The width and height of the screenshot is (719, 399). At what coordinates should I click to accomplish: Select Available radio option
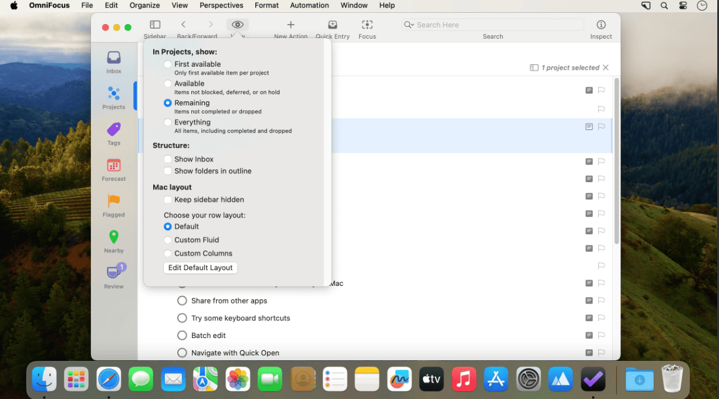pos(168,84)
